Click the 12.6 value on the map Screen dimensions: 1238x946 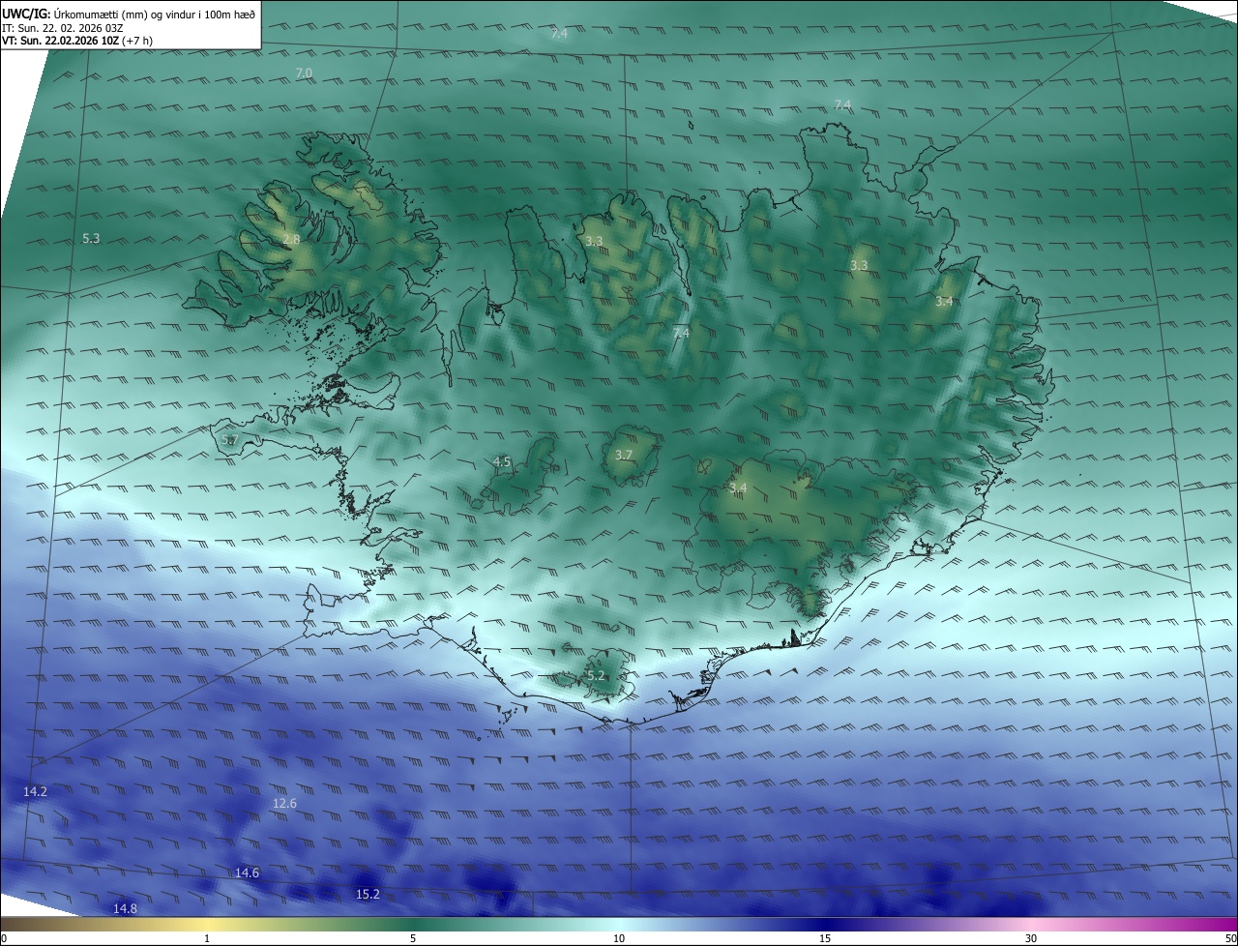(284, 803)
